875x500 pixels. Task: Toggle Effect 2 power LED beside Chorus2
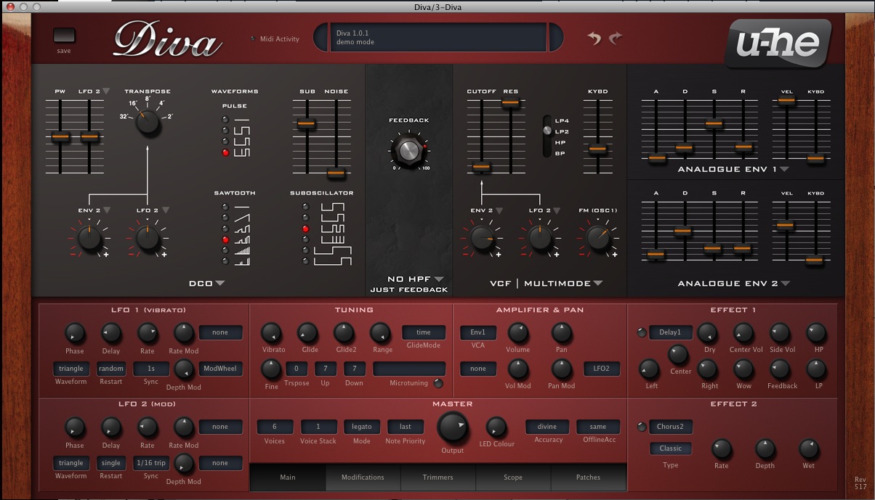[x=641, y=427]
